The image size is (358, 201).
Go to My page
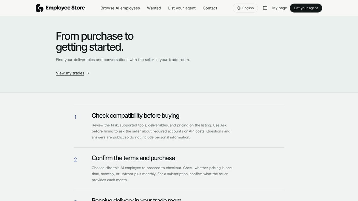280,8
